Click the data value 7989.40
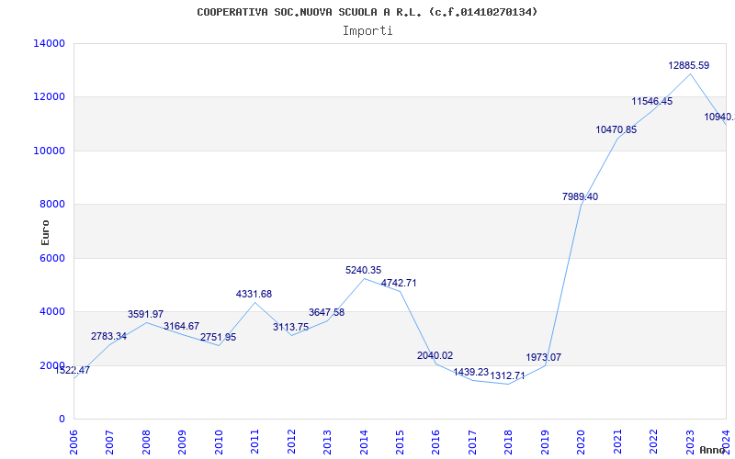The height and width of the screenshot is (459, 735). [x=581, y=196]
